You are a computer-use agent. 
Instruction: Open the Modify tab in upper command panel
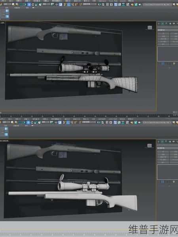[163, 24]
